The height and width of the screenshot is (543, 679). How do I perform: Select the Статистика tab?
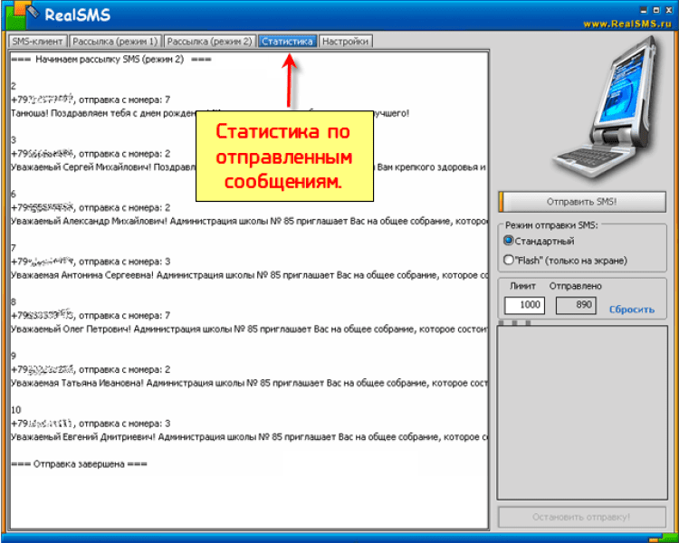(x=288, y=41)
